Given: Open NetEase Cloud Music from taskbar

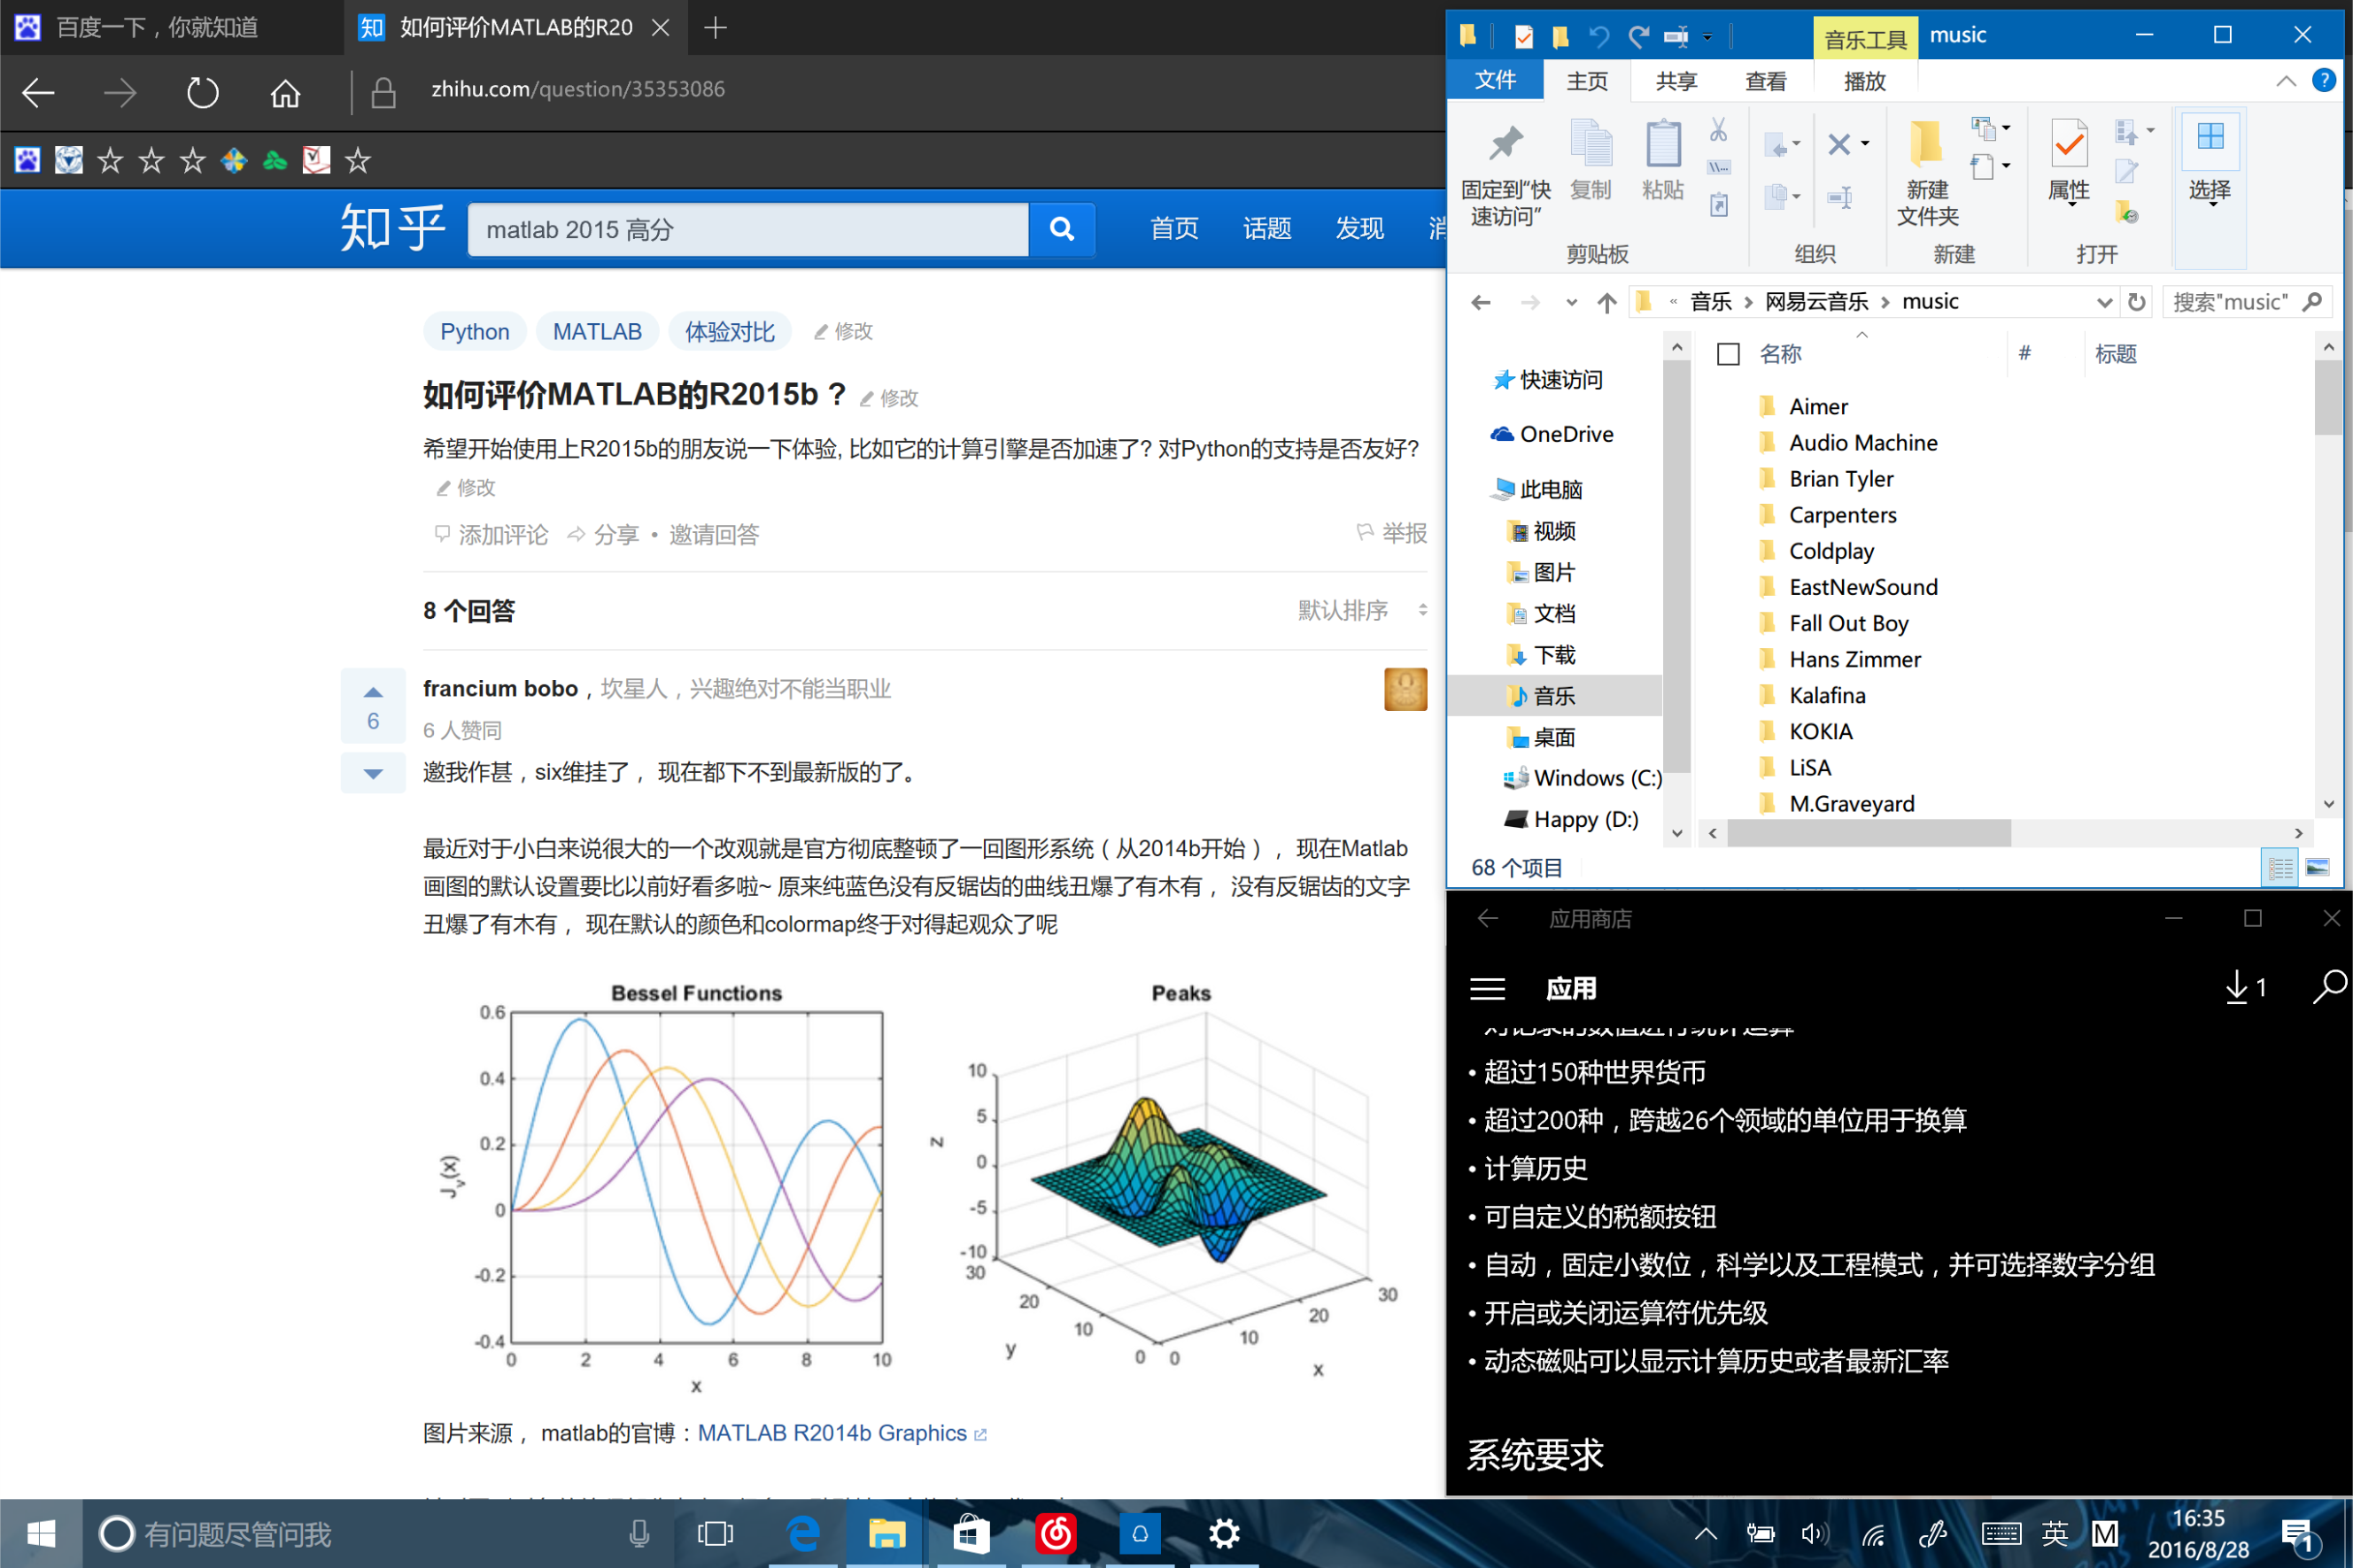Looking at the screenshot, I should click(x=1055, y=1533).
